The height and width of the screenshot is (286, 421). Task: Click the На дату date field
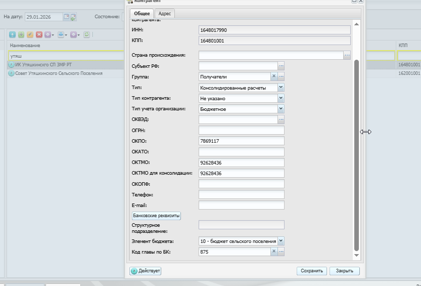44,17
